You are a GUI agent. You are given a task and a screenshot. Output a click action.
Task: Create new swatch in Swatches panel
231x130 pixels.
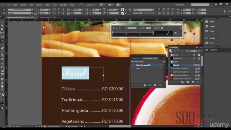[x=193, y=82]
